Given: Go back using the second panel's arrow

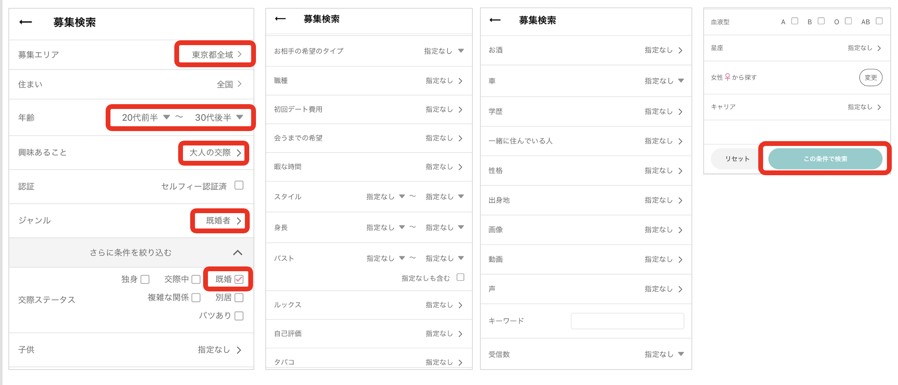Looking at the screenshot, I should [x=280, y=19].
